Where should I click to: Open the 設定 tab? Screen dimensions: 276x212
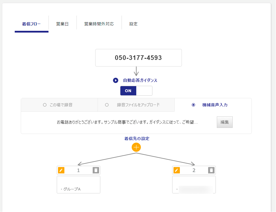point(133,24)
